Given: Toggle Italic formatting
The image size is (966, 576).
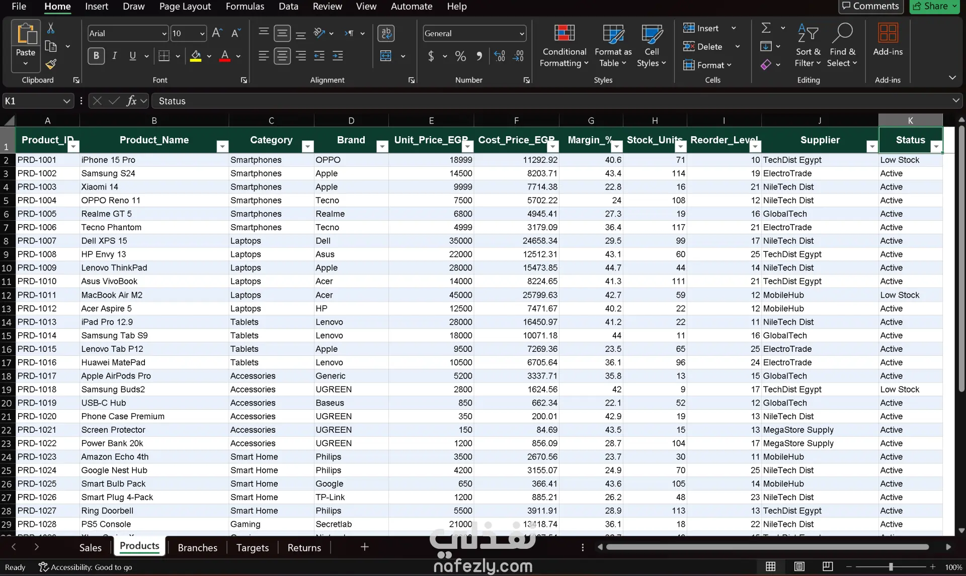Looking at the screenshot, I should click(x=115, y=56).
